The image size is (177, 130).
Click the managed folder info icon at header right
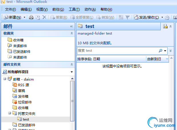pyautogui.click(x=165, y=26)
